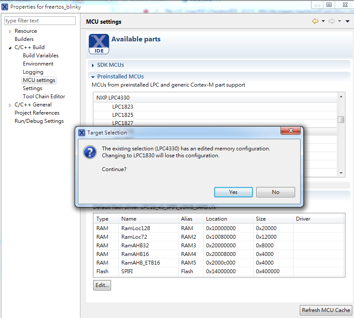Select Resource in the properties tree

[x=26, y=31]
